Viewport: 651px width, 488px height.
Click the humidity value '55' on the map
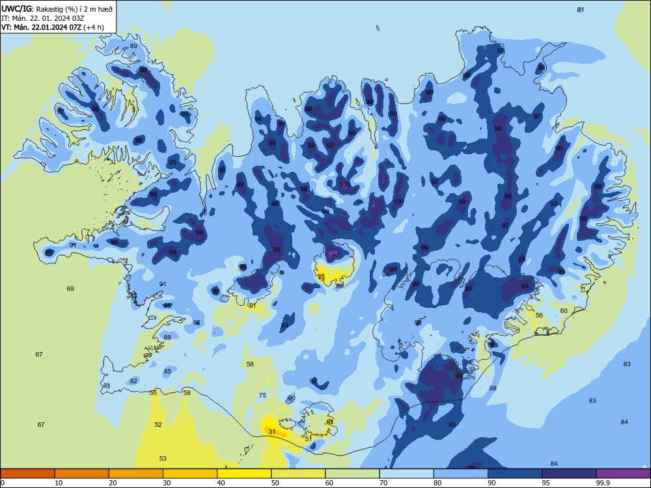click(153, 392)
